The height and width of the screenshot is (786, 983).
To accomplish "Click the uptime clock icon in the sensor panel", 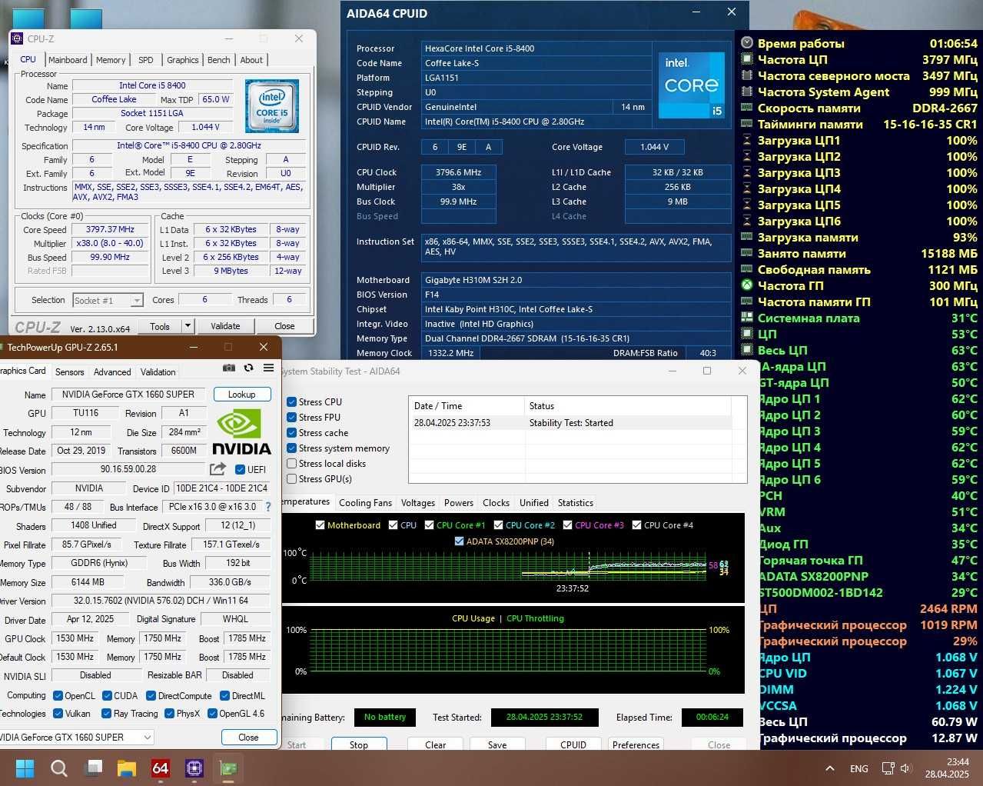I will (x=747, y=43).
